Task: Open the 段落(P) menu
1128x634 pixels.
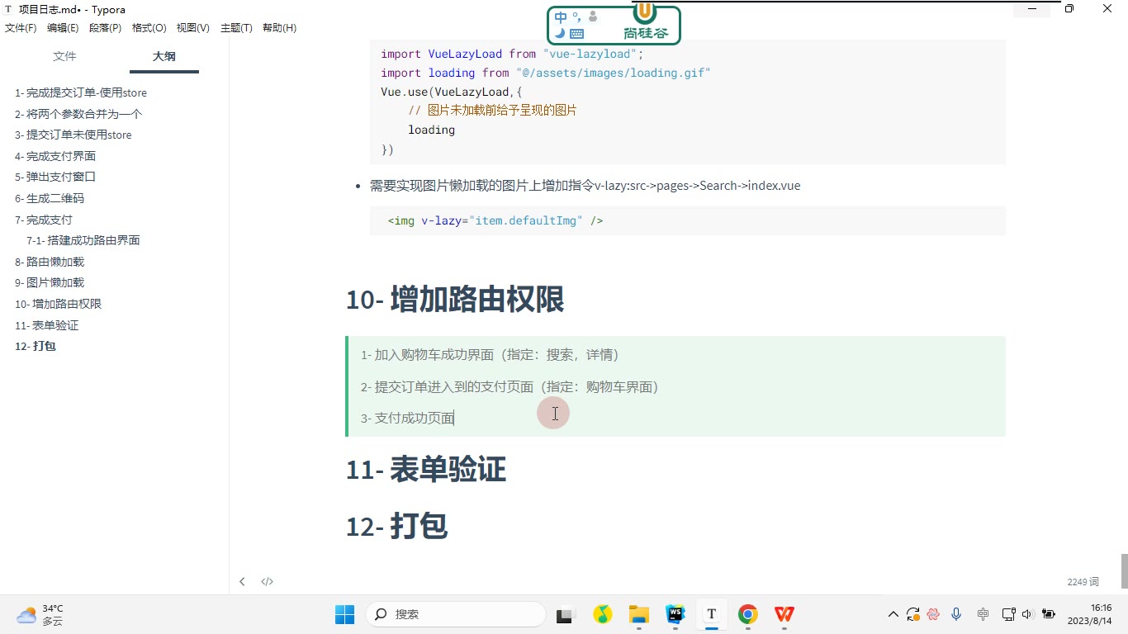Action: pos(105,28)
